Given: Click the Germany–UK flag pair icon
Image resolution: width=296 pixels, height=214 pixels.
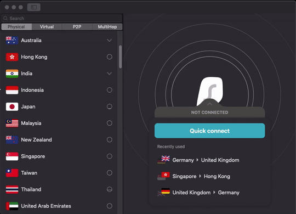Looking at the screenshot, I should click(163, 160).
